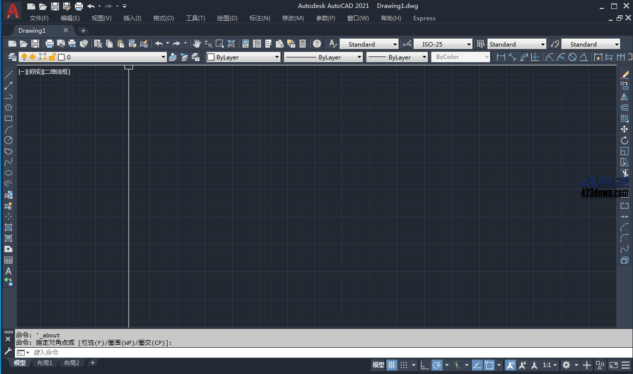Open the status bar customization hamburger menu
The width and height of the screenshot is (633, 374).
click(x=625, y=365)
